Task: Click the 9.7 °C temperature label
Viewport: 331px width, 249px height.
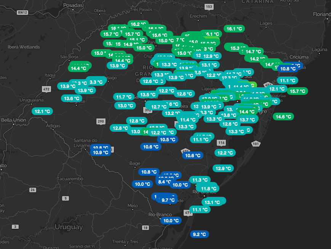Action: pos(168,200)
